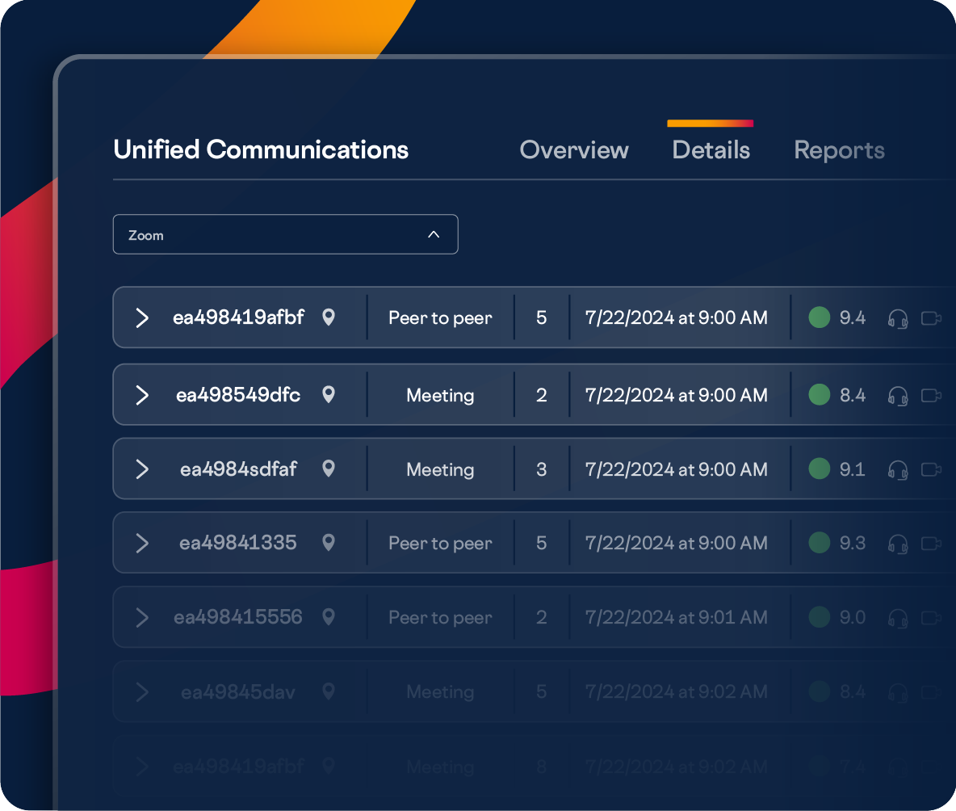The height and width of the screenshot is (811, 956).
Task: Click headset icon in the 9.3 row
Action: 898,544
